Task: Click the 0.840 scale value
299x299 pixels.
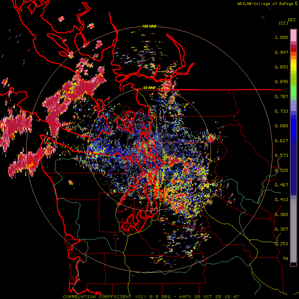Action: click(x=281, y=82)
